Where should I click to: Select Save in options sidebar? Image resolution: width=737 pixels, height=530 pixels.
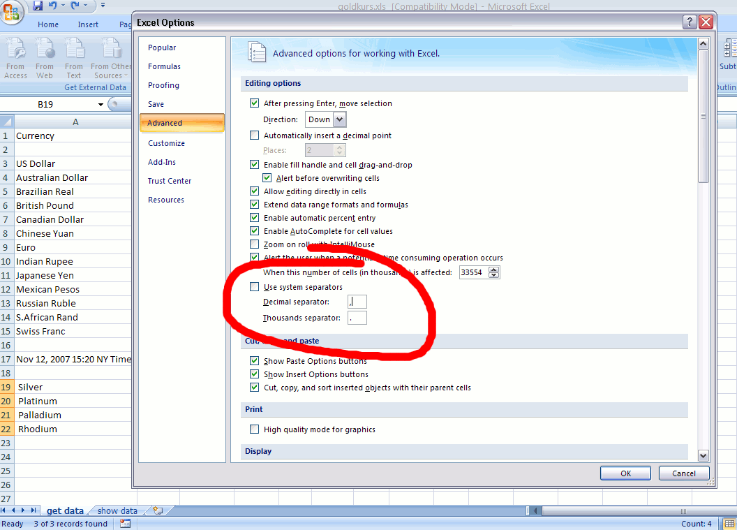156,104
